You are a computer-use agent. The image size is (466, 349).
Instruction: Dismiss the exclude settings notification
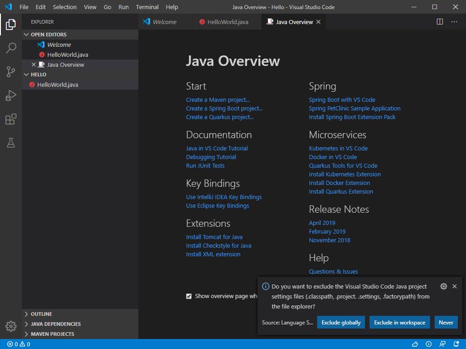[455, 286]
